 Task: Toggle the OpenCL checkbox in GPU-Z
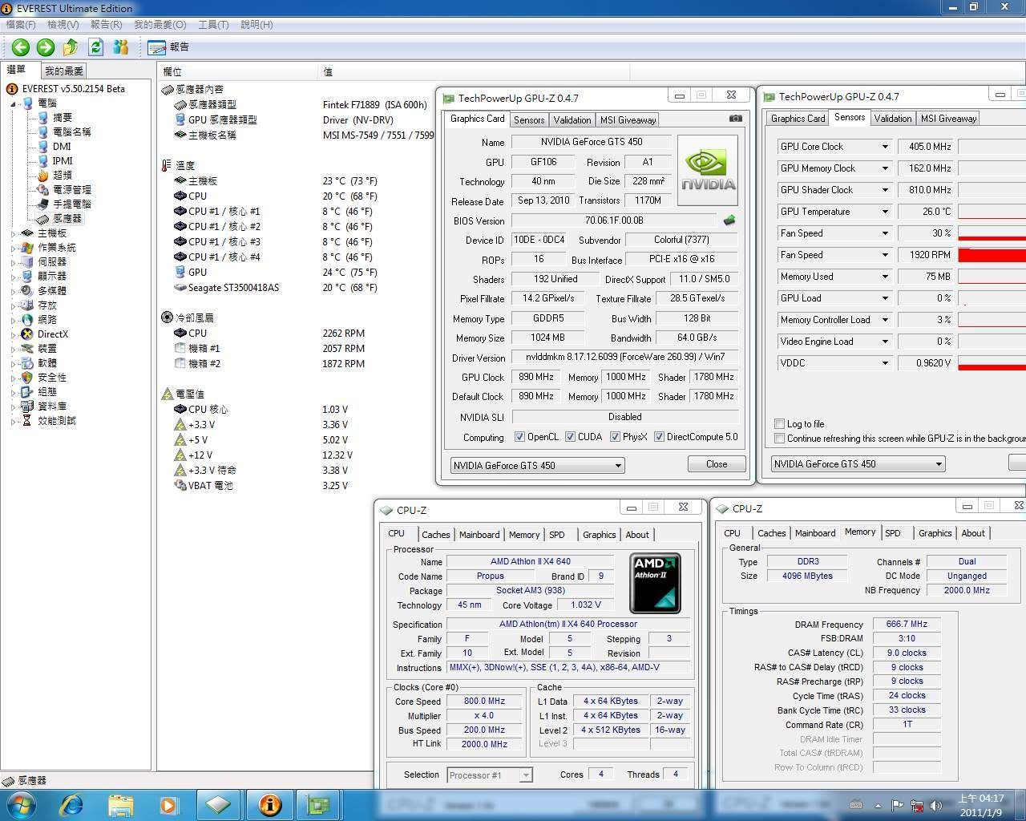coord(519,437)
